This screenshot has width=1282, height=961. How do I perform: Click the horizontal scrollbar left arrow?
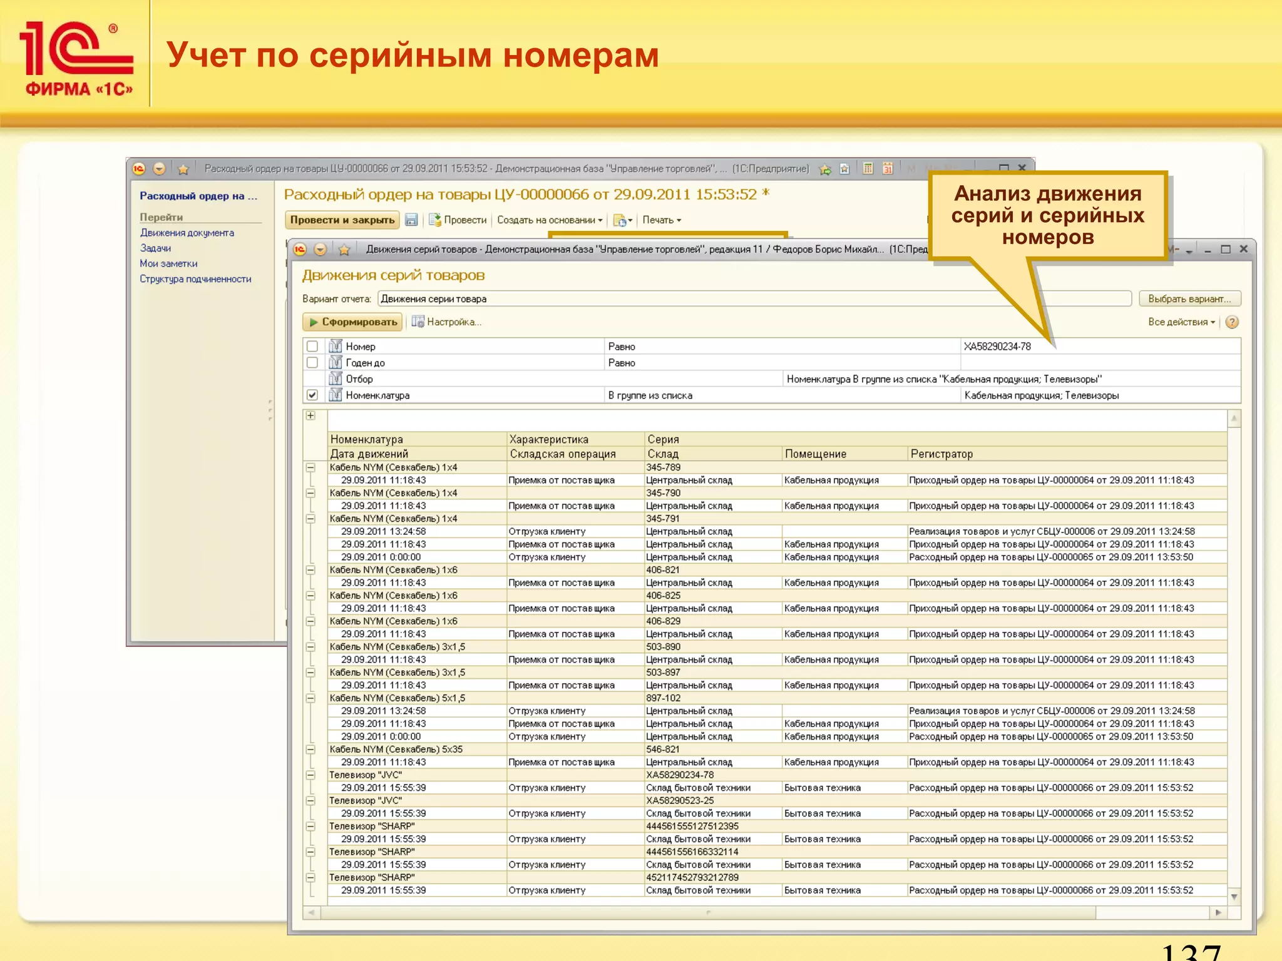click(x=312, y=913)
